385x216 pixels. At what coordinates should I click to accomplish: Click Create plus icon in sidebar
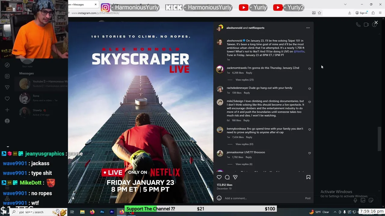click(7, 110)
